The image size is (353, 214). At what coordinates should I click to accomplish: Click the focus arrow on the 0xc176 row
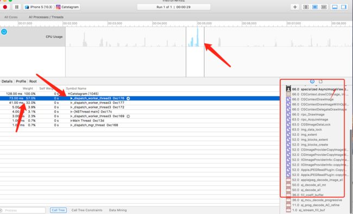[128, 98]
